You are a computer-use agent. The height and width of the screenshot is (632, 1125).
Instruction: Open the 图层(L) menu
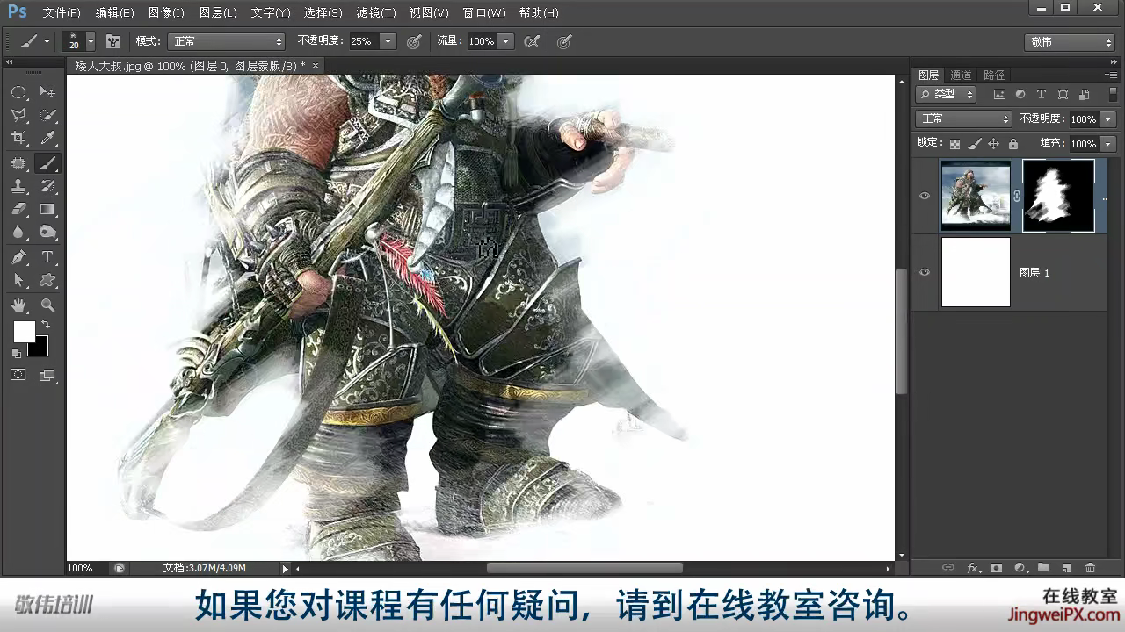click(218, 13)
